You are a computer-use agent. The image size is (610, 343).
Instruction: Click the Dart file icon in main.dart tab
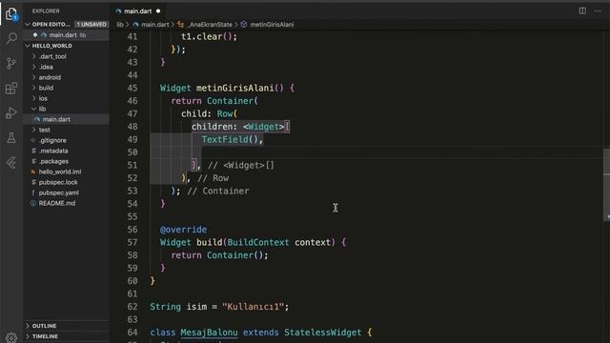click(118, 11)
